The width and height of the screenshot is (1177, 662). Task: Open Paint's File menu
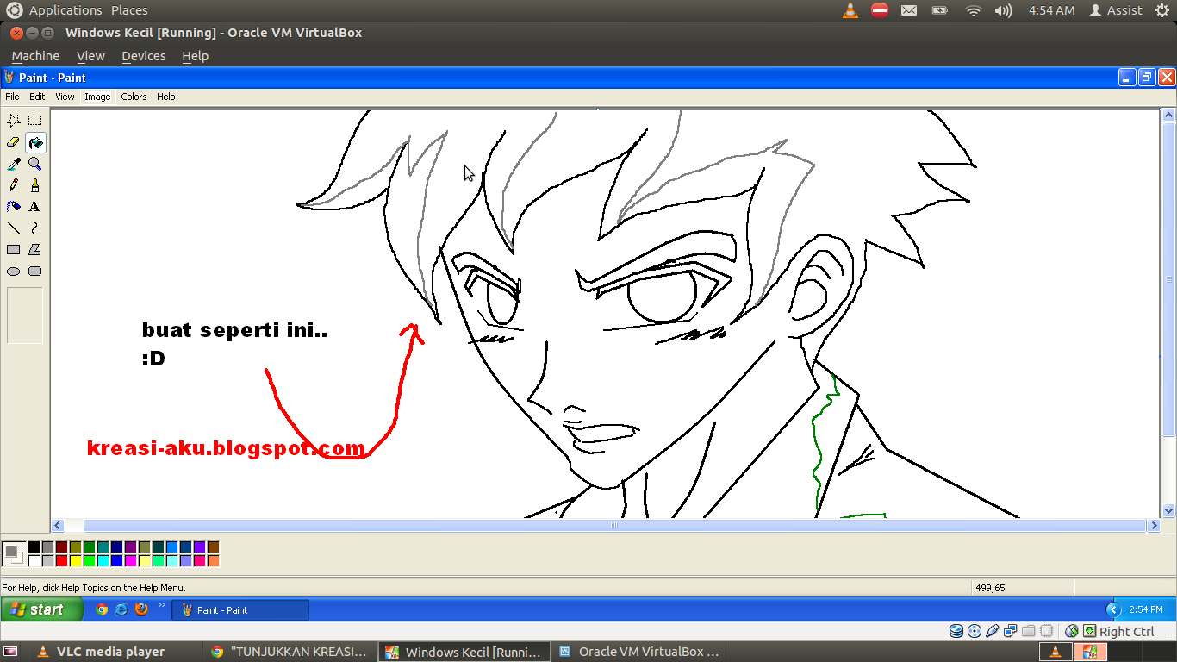tap(12, 97)
